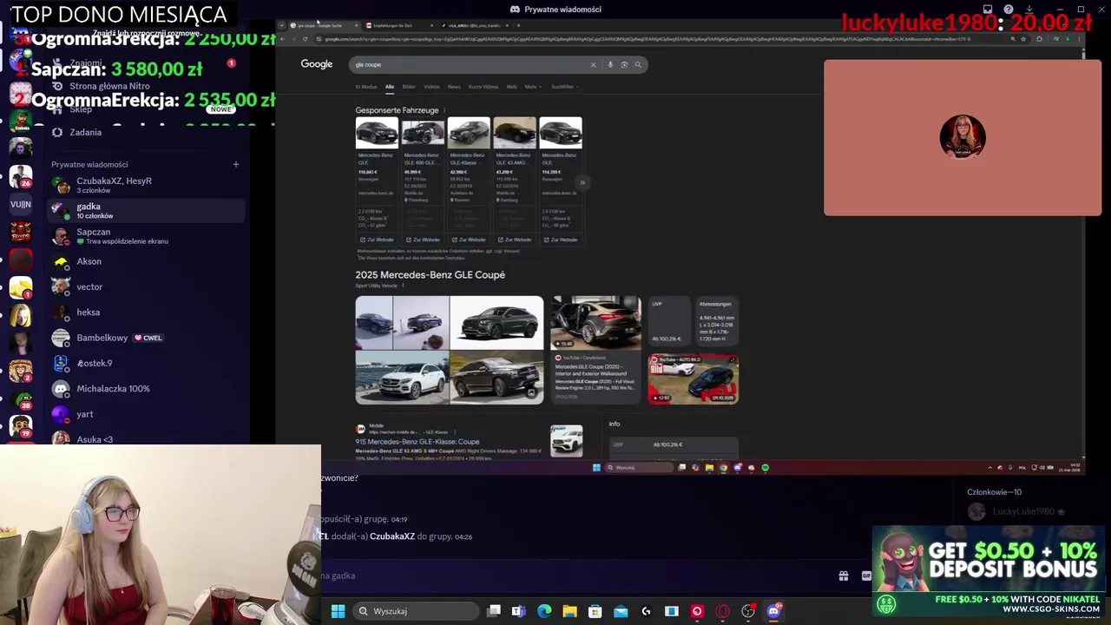Switch to the 'News' results tab
The width and height of the screenshot is (1111, 625).
454,87
